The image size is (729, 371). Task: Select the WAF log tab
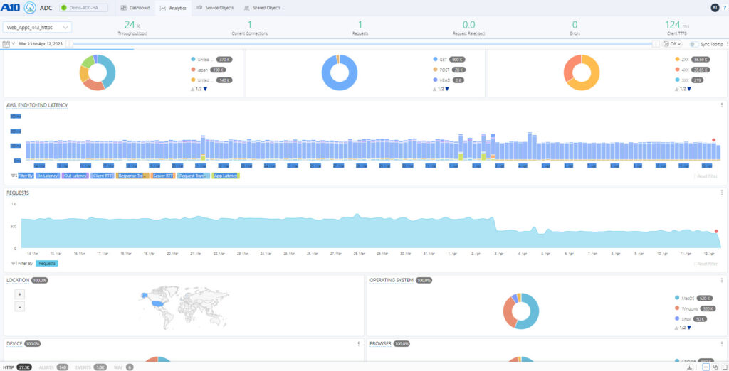coord(123,367)
